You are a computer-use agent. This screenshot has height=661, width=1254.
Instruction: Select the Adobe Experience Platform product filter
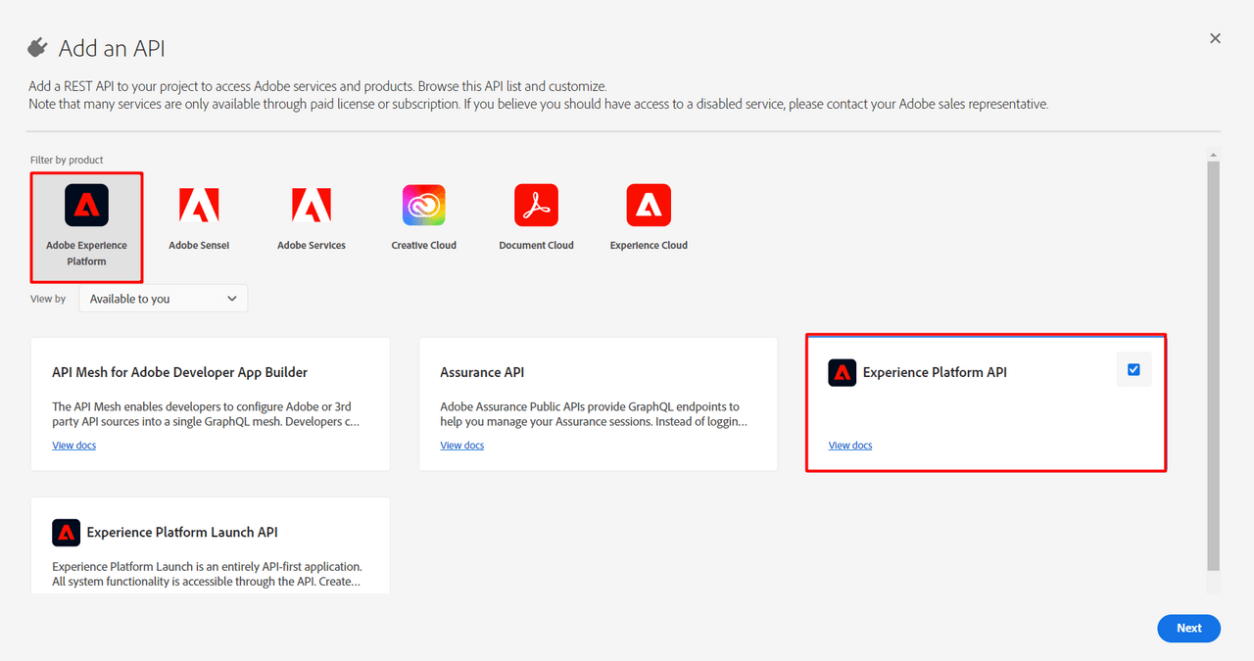tap(86, 226)
